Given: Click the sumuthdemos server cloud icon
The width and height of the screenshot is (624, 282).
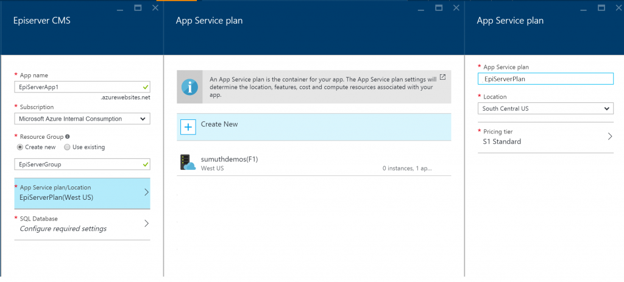Looking at the screenshot, I should [188, 162].
